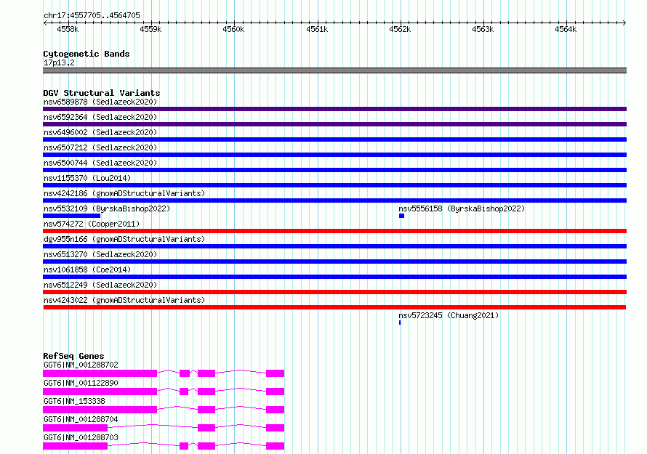Viewport: 647px width, 454px height.
Task: Open variant nsv5723245 (Chuang2021) label
Action: [449, 315]
